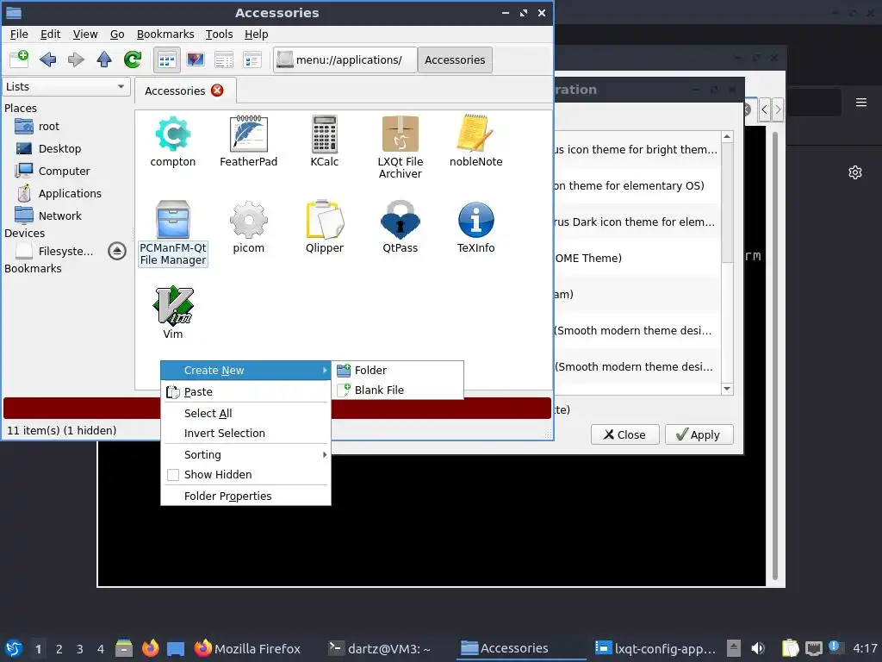This screenshot has height=662, width=882.
Task: Click the New Tab toolbar icon
Action: (20, 59)
